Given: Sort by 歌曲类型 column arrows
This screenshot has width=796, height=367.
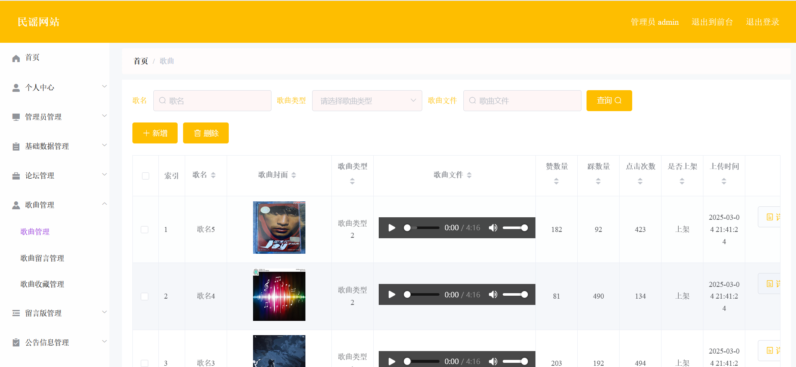Looking at the screenshot, I should click(352, 181).
